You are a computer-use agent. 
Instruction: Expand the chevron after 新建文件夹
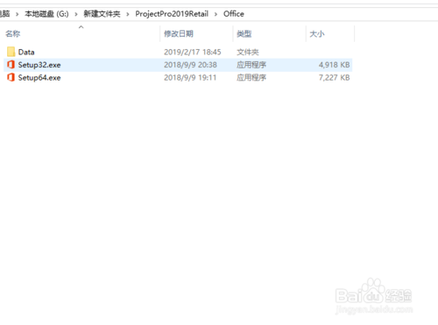click(x=128, y=14)
